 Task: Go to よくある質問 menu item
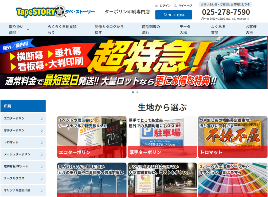218,30
